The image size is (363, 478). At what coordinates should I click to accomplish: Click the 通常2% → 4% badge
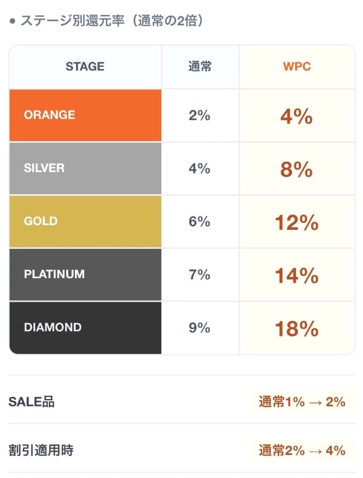302,450
